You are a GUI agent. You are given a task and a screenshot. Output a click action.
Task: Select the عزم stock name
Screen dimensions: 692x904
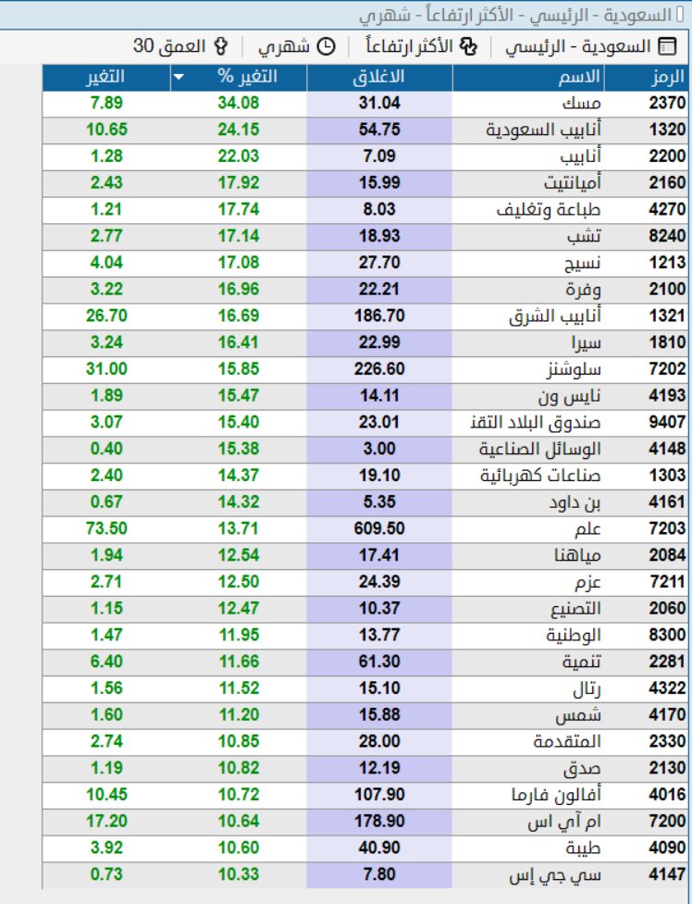coord(588,582)
